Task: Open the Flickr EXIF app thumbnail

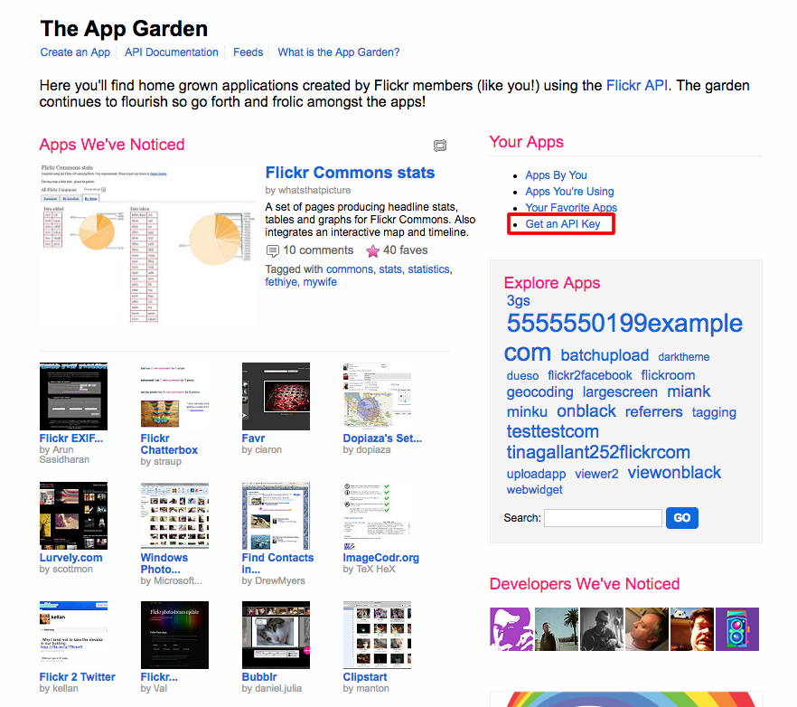Action: [74, 396]
